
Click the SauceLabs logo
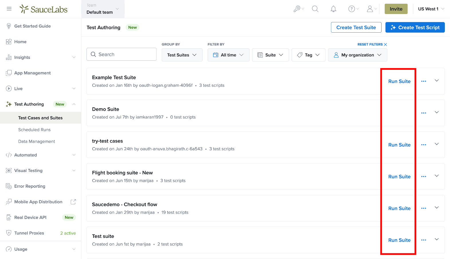coord(44,9)
